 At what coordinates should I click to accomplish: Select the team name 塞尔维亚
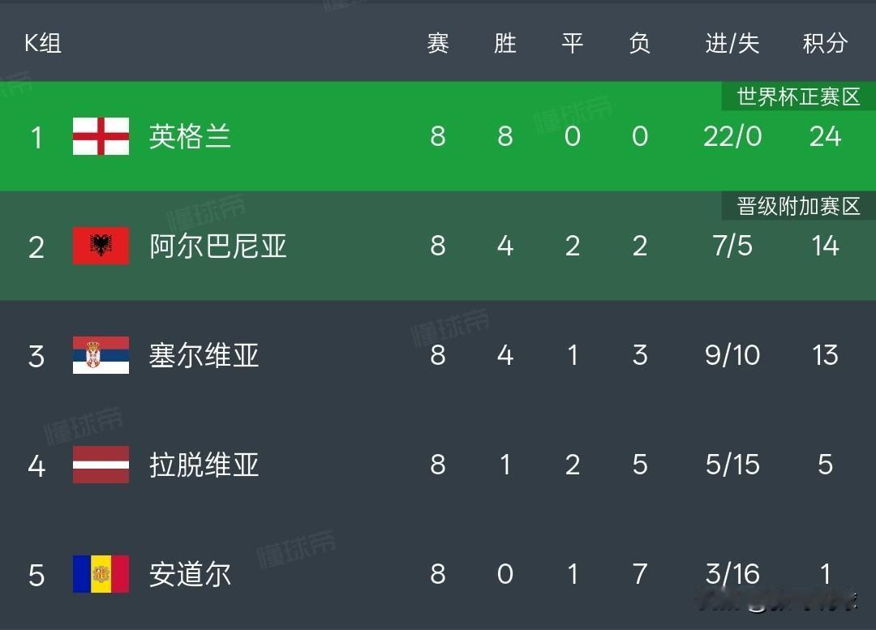point(204,355)
